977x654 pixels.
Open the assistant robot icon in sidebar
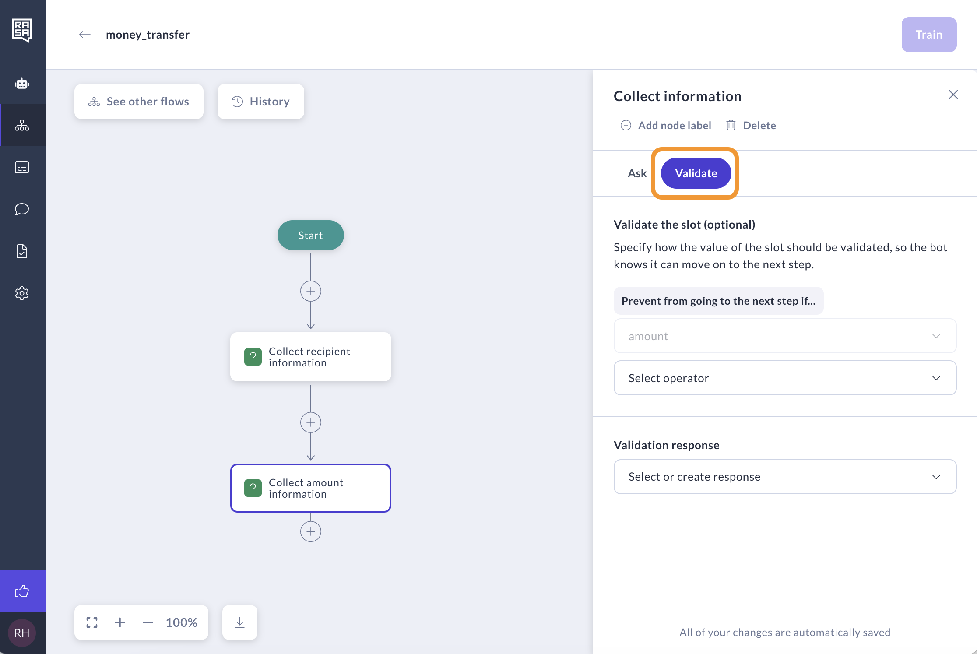pyautogui.click(x=22, y=83)
